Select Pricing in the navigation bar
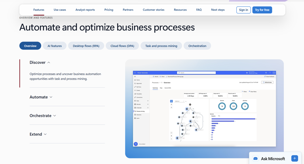 (109, 10)
